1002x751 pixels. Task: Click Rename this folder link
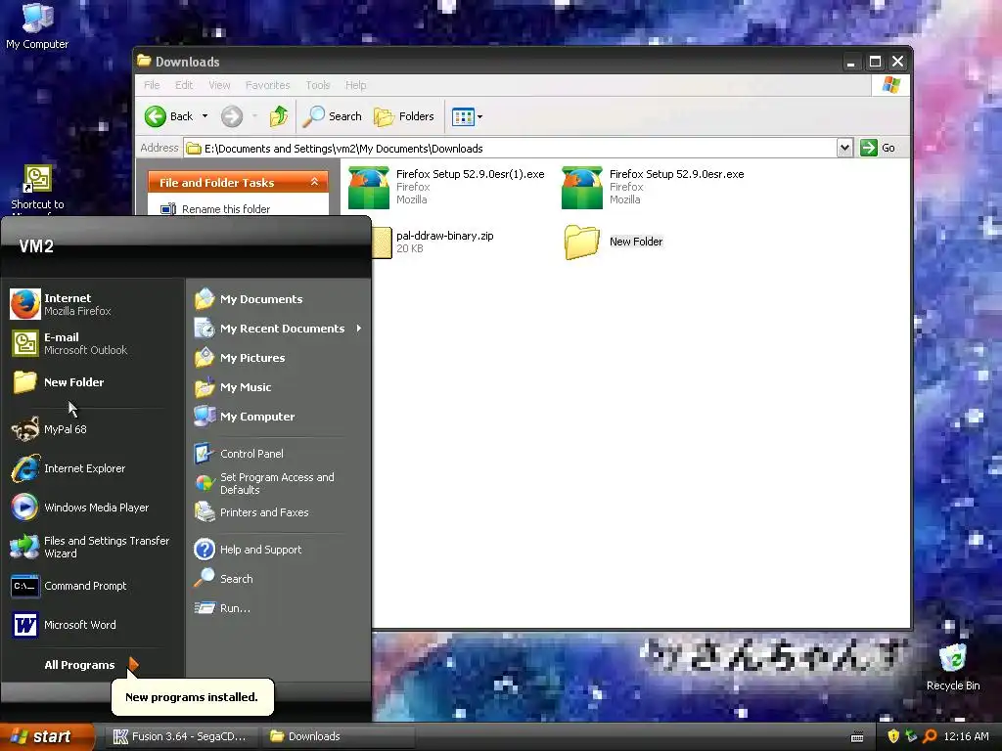226,209
